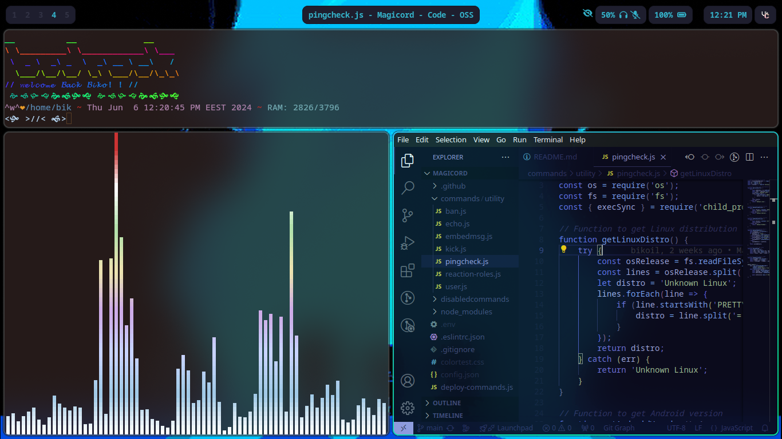Switch to workspace 5
Viewport: 782px width, 439px height.
67,15
